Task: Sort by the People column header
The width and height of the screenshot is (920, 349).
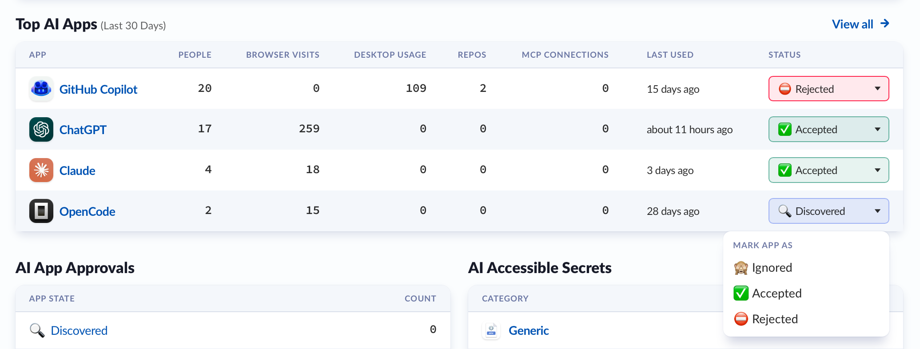Action: (195, 55)
